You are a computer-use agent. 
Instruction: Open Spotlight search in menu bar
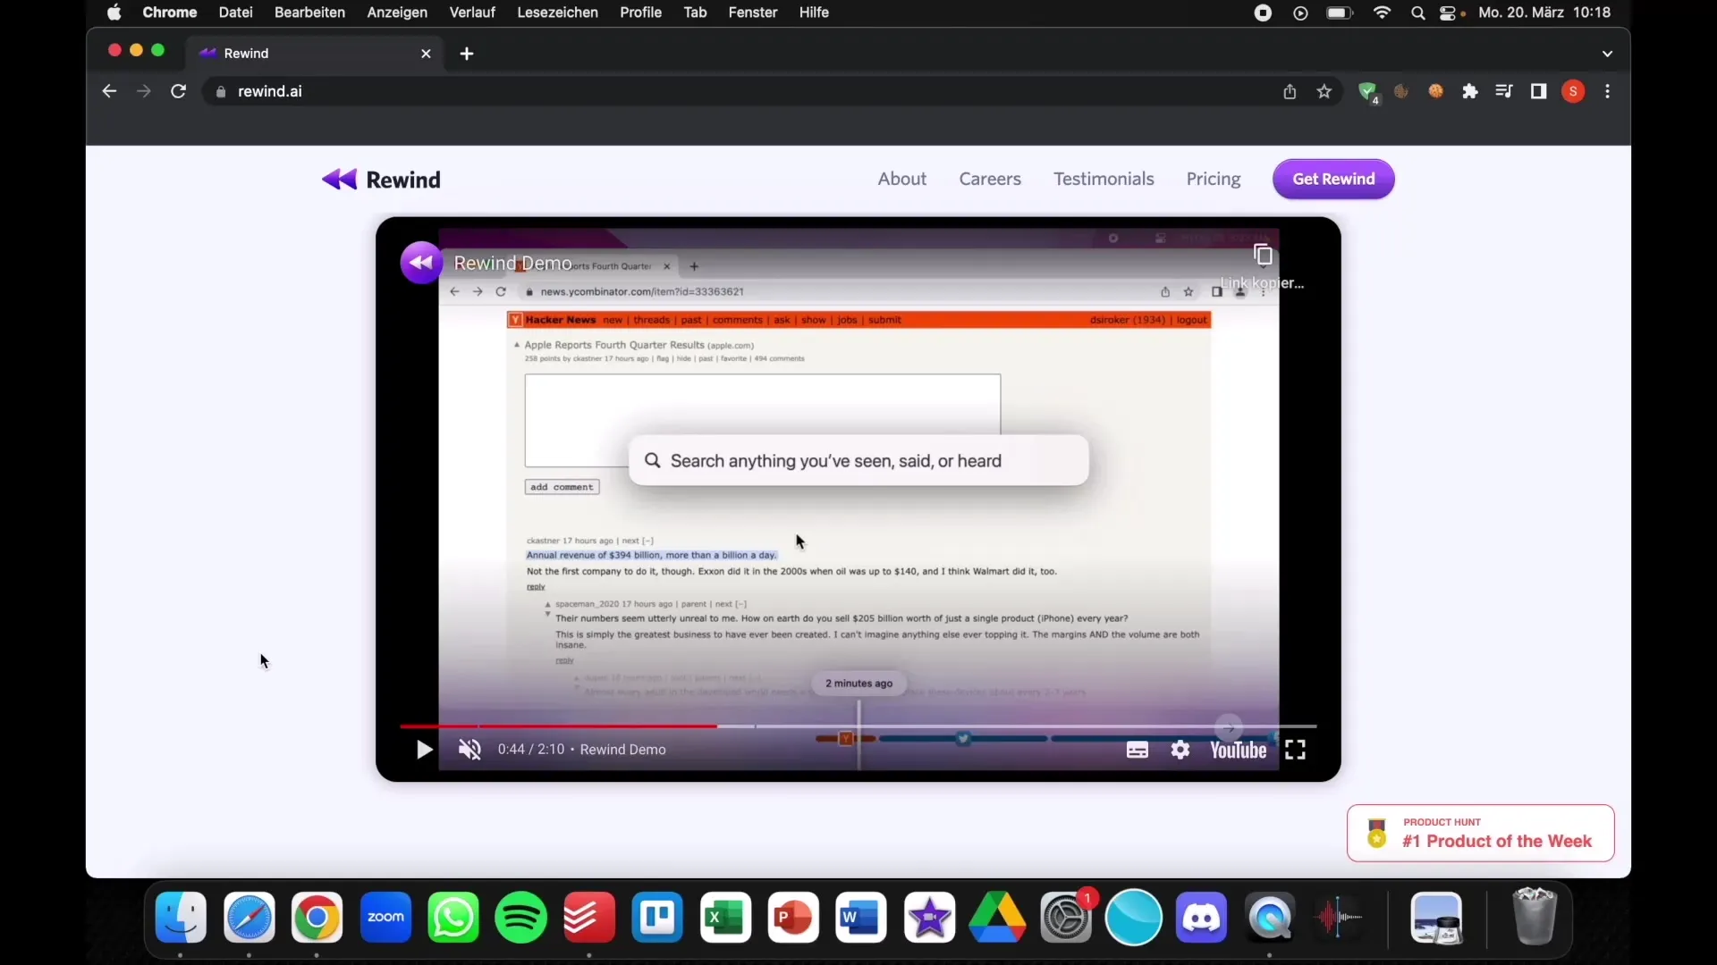(1417, 13)
